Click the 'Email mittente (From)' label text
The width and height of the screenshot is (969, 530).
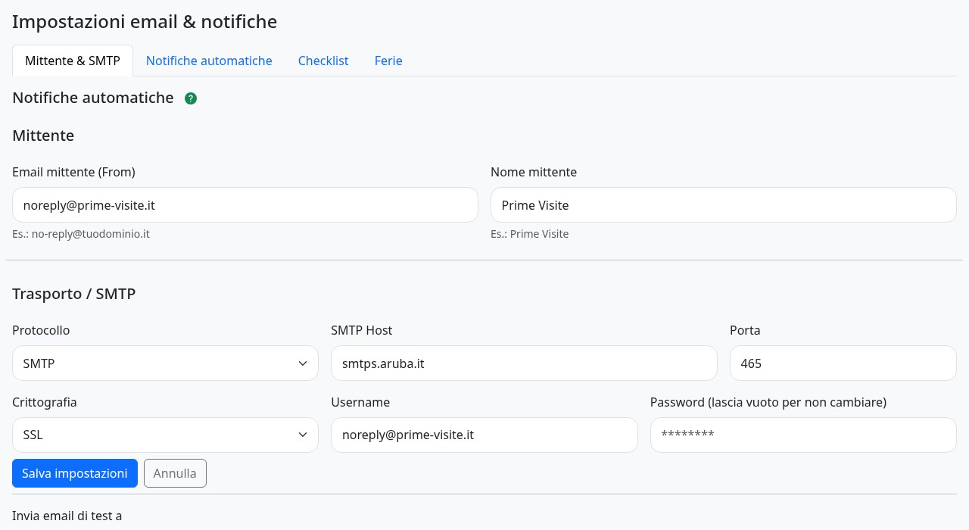pos(73,172)
